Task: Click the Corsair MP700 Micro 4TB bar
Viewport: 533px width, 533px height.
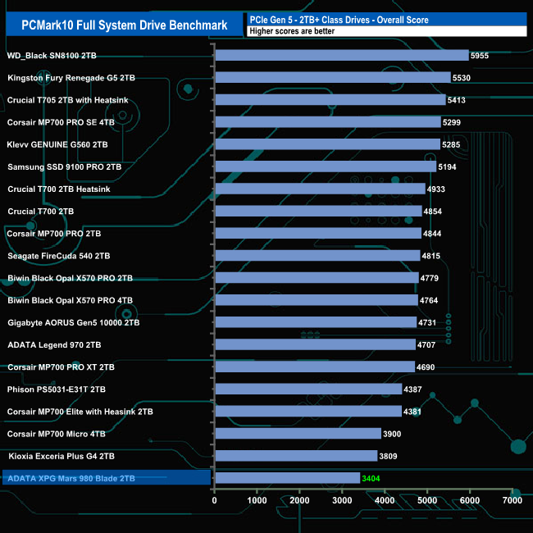Action: coord(298,434)
